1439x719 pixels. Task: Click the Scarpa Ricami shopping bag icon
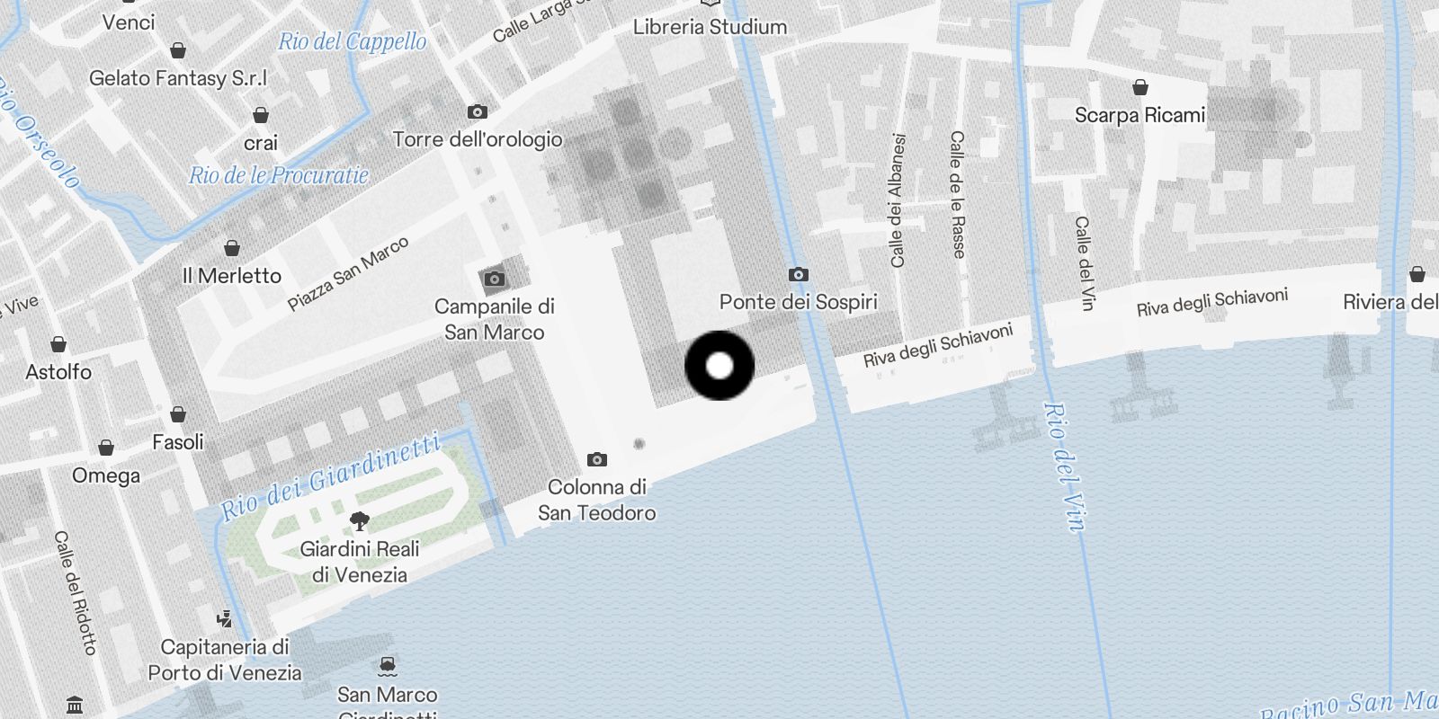click(x=1140, y=87)
